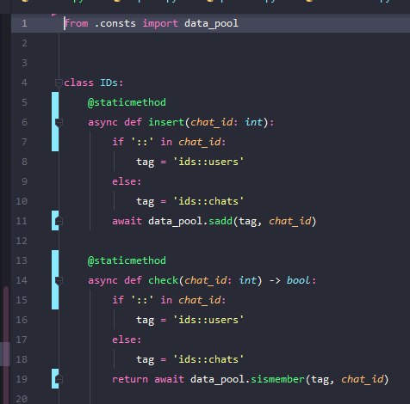Click the 'else:' keyword on line 17

point(127,340)
